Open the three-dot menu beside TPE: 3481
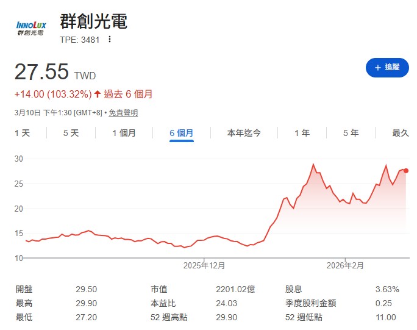Viewport: 417px width, 330px height. pyautogui.click(x=110, y=40)
